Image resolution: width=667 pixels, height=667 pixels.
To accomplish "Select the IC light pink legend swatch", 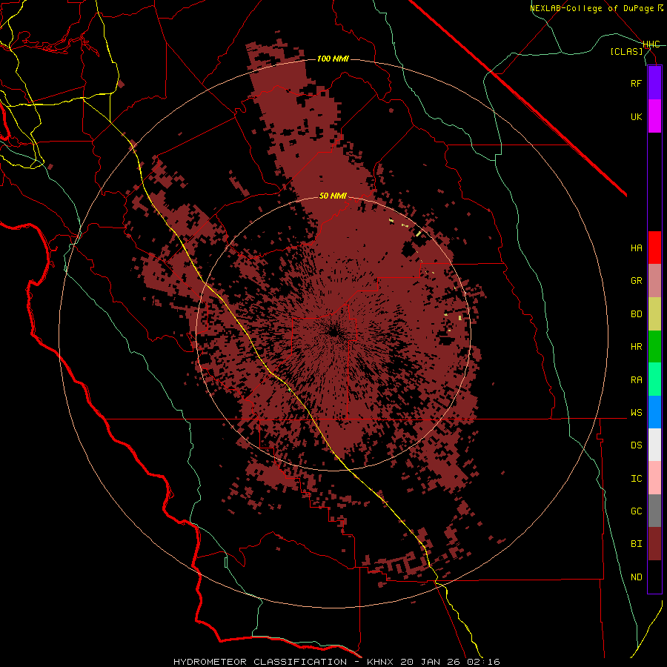I will pos(654,478).
